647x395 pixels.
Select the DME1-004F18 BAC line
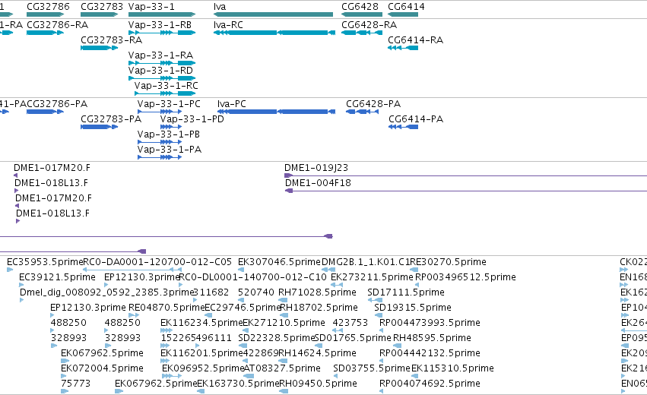point(466,191)
